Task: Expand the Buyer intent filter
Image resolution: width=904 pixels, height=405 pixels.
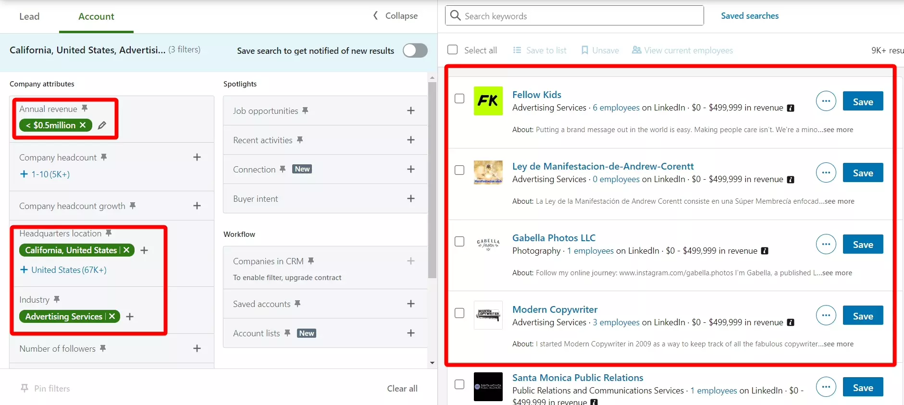Action: coord(411,198)
